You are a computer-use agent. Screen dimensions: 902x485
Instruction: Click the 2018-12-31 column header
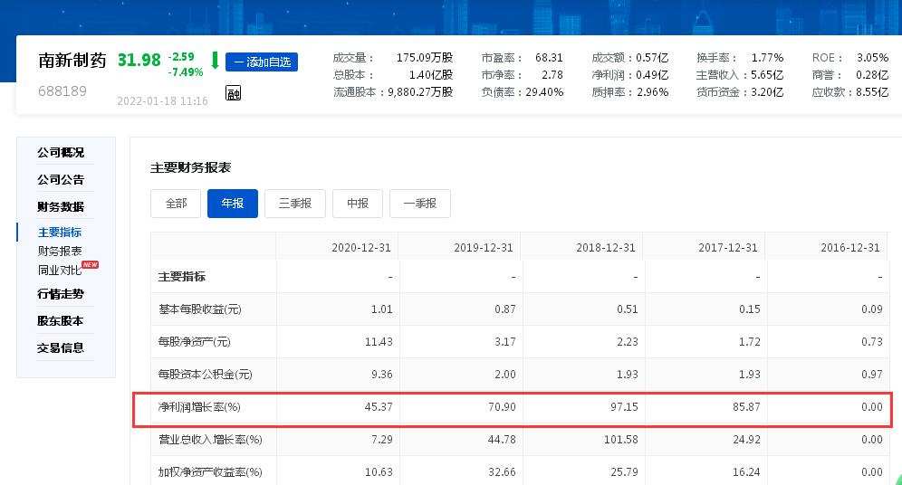pos(606,248)
